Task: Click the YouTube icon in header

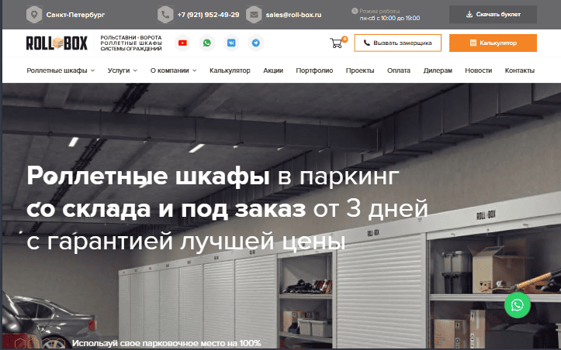Action: click(183, 43)
